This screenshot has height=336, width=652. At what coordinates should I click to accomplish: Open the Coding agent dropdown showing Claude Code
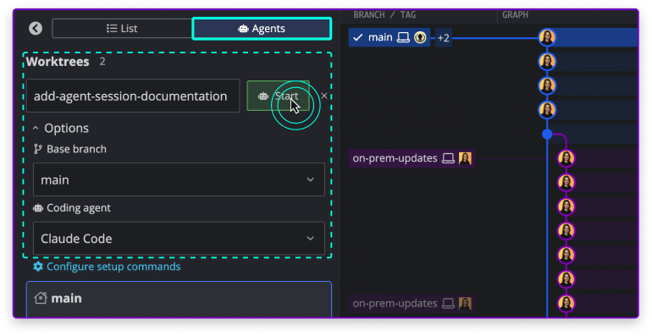pos(179,239)
